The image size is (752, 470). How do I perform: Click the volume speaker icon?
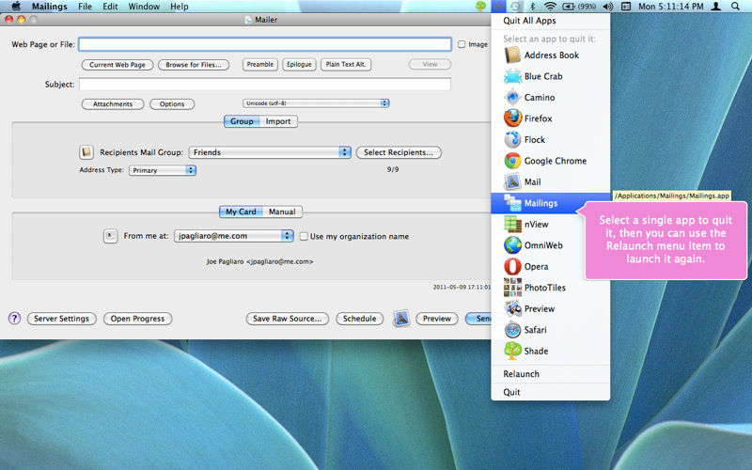[607, 7]
